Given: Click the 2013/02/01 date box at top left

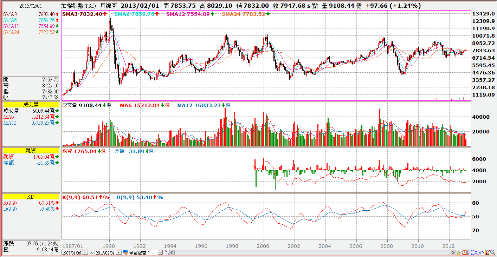Looking at the screenshot, I should pyautogui.click(x=30, y=6).
